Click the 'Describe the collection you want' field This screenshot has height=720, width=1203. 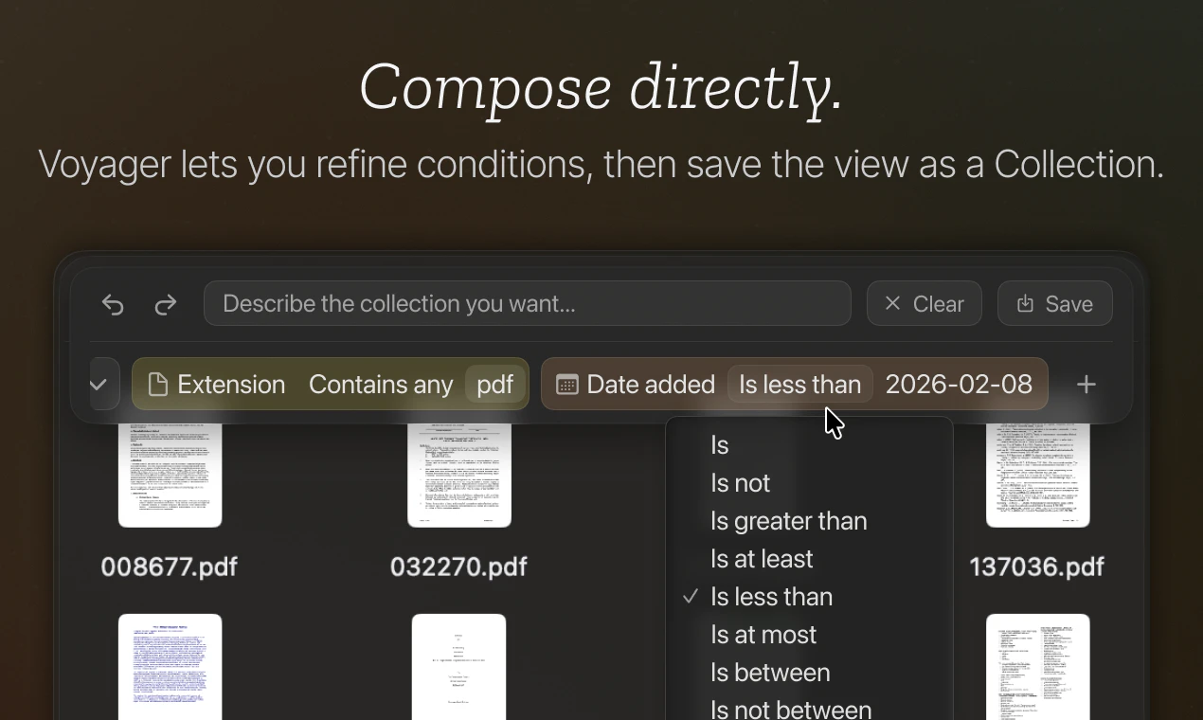527,304
